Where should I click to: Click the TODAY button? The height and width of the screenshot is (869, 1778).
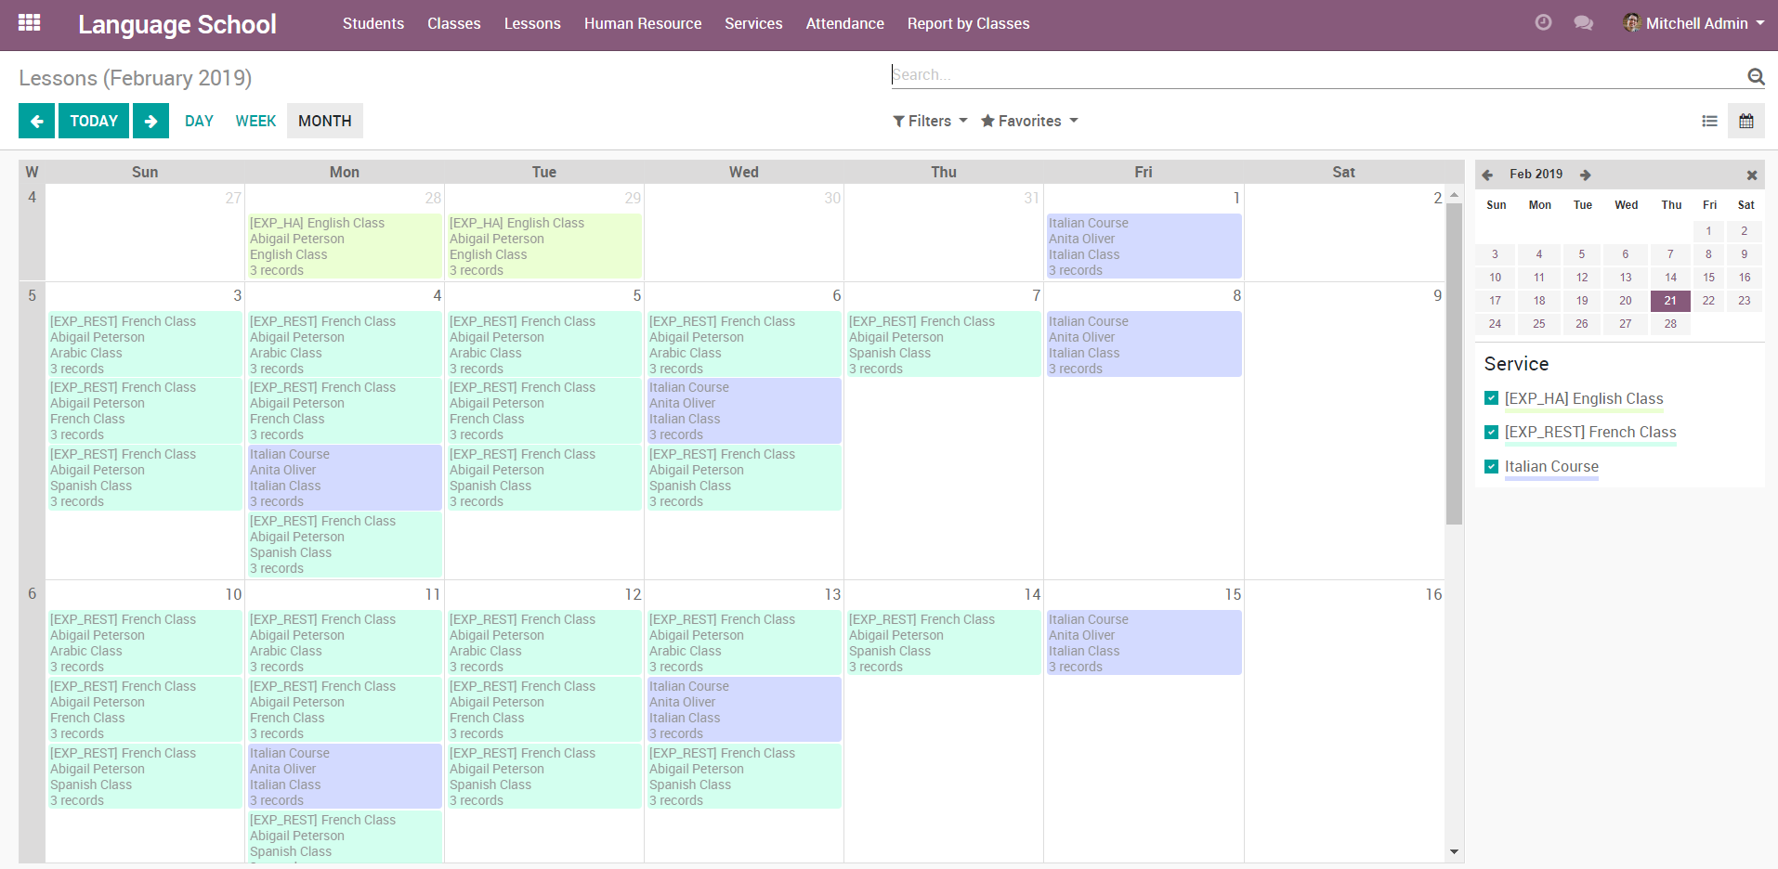pyautogui.click(x=94, y=121)
